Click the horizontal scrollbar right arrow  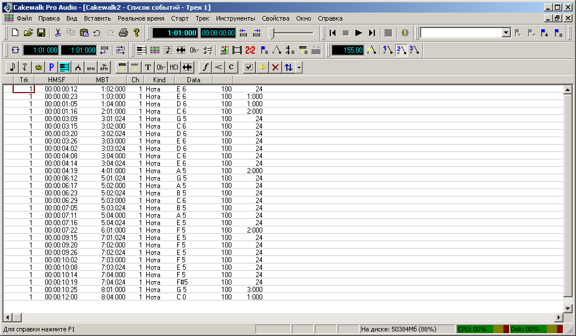[x=559, y=317]
